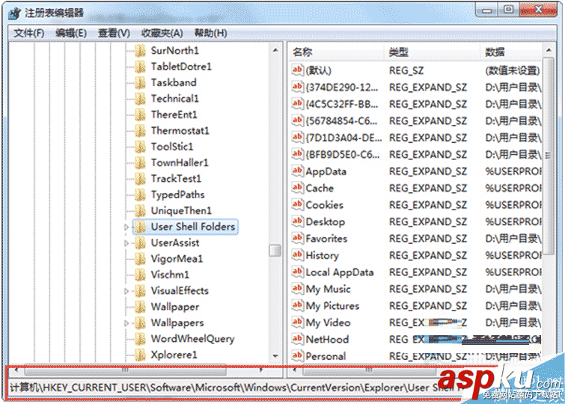Expand the Wallpapers key
Viewport: 565px width, 404px height.
tap(126, 323)
